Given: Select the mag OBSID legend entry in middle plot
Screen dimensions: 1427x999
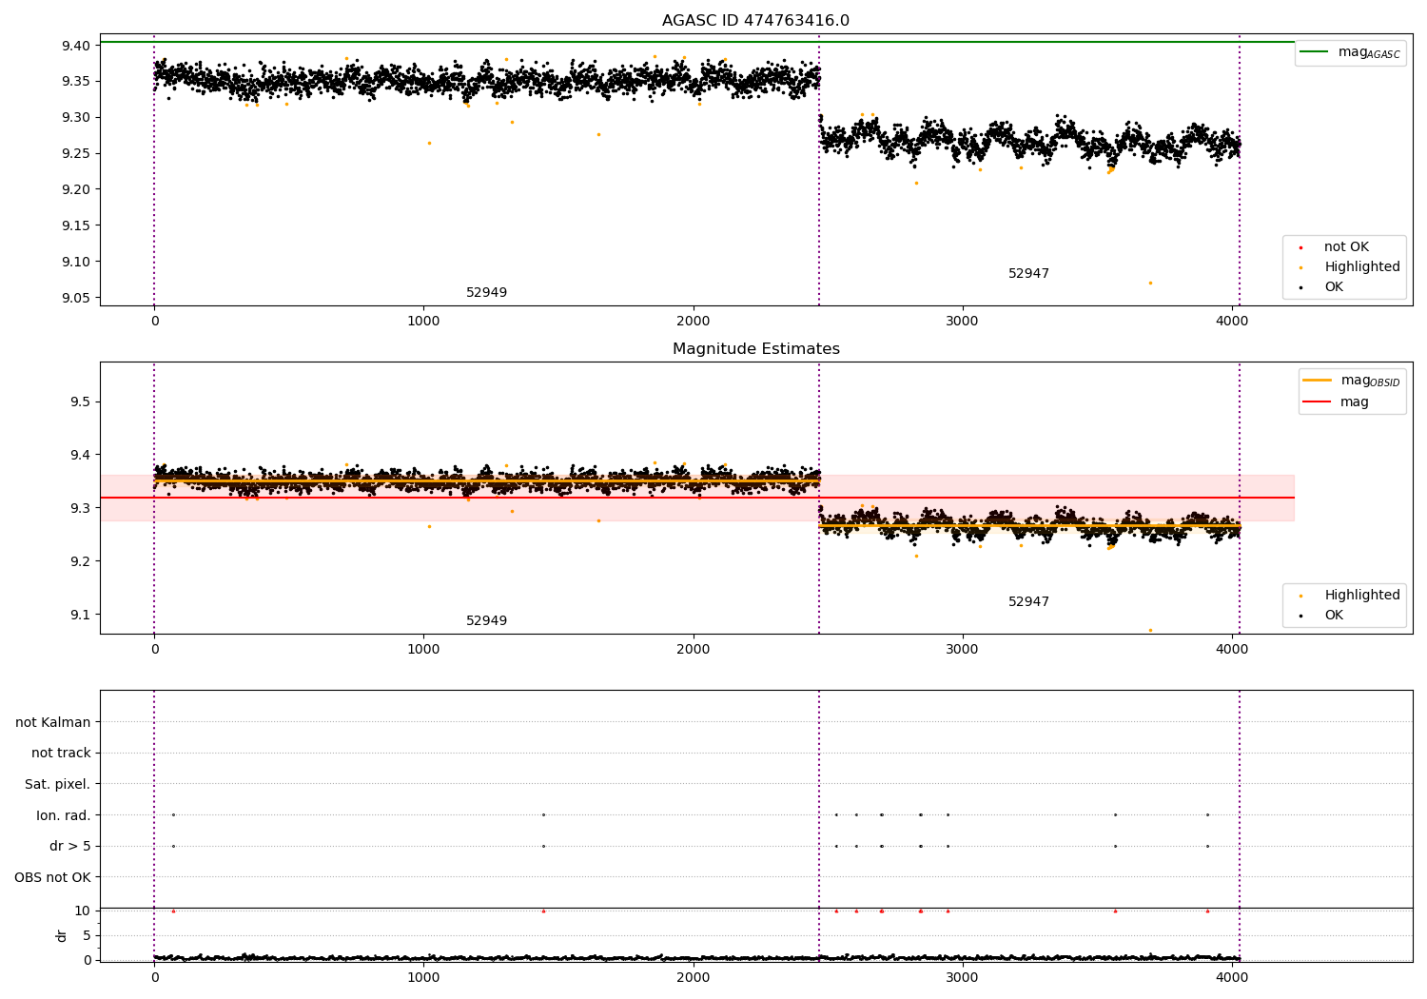Looking at the screenshot, I should 1351,382.
